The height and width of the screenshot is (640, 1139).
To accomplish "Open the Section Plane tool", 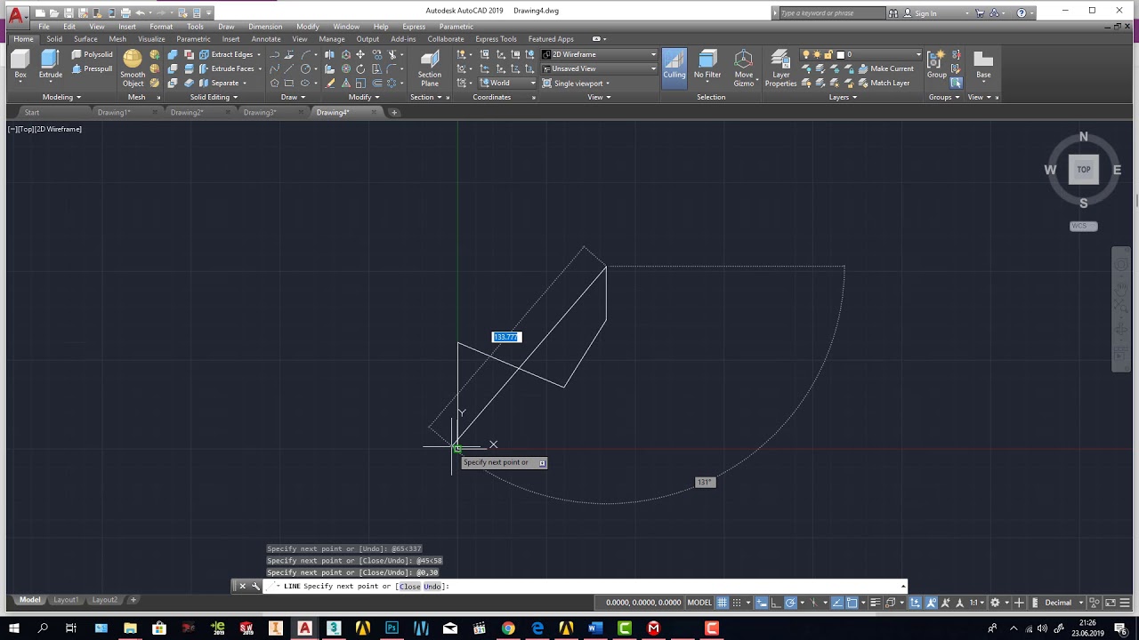I will pyautogui.click(x=430, y=68).
